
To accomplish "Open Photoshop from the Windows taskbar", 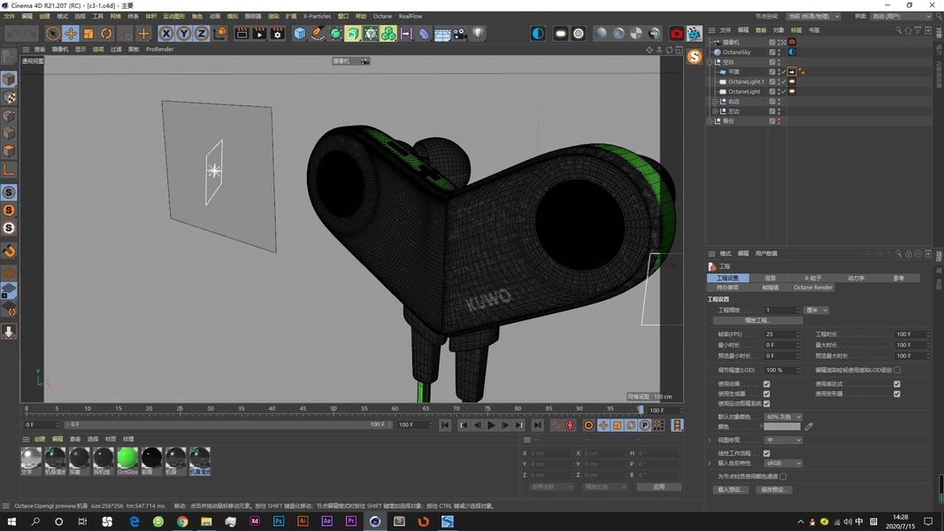I will tap(279, 521).
